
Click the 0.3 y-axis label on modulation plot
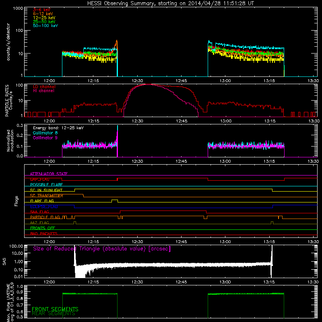click(20, 125)
